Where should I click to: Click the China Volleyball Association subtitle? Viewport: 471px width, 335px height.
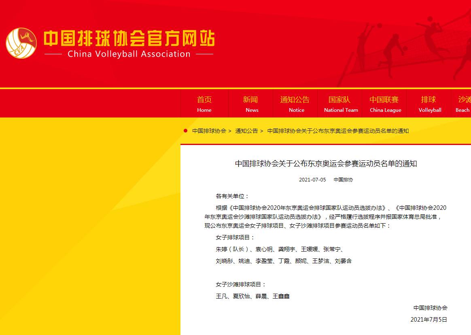(x=129, y=54)
